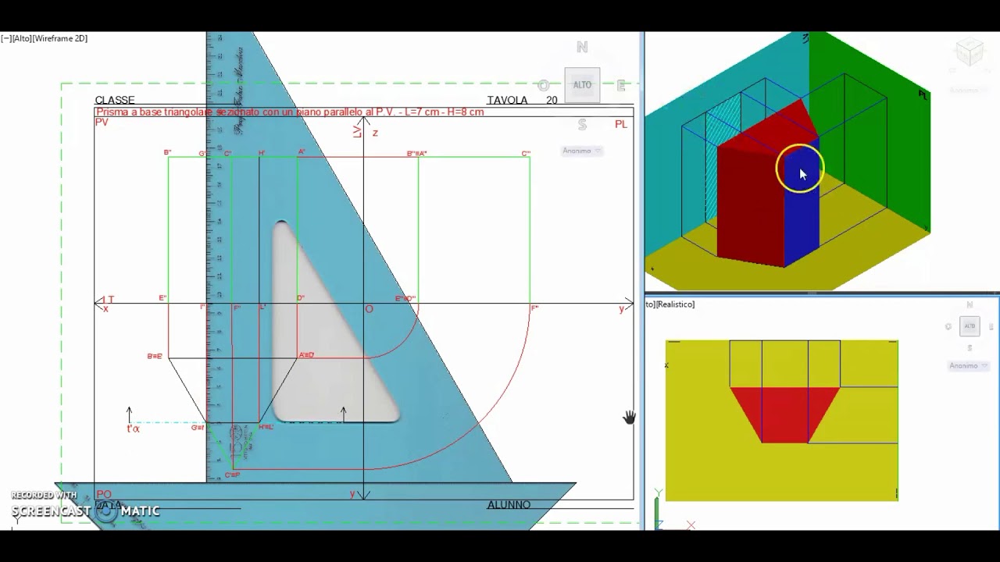This screenshot has width=1000, height=562.
Task: Click the small ALTO ViewCube face in the Realistico viewport
Action: 970,326
